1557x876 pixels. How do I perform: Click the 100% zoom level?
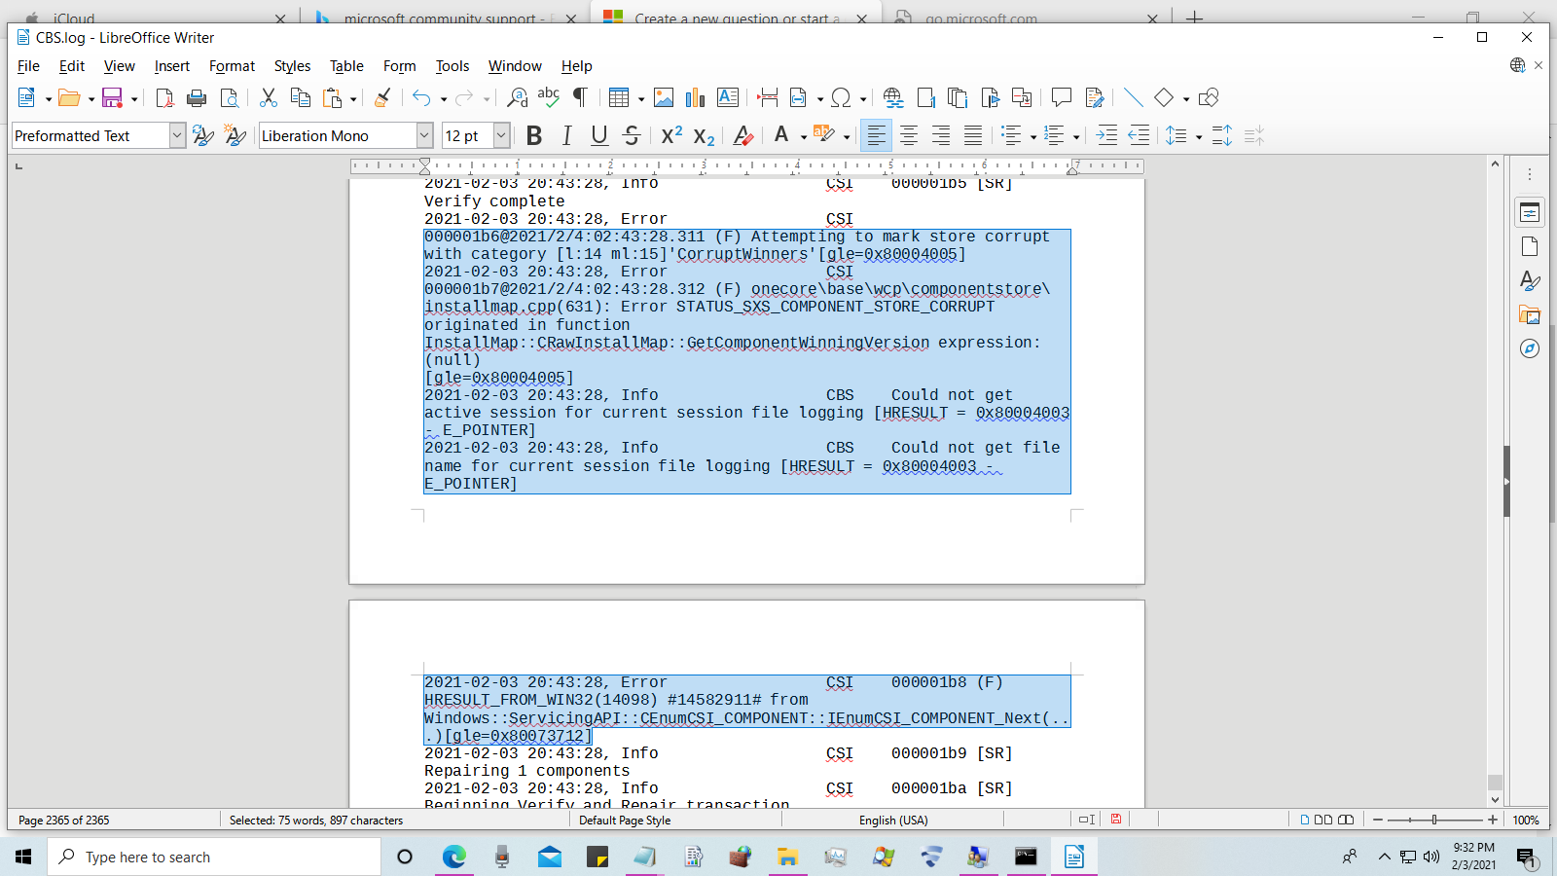tap(1526, 820)
